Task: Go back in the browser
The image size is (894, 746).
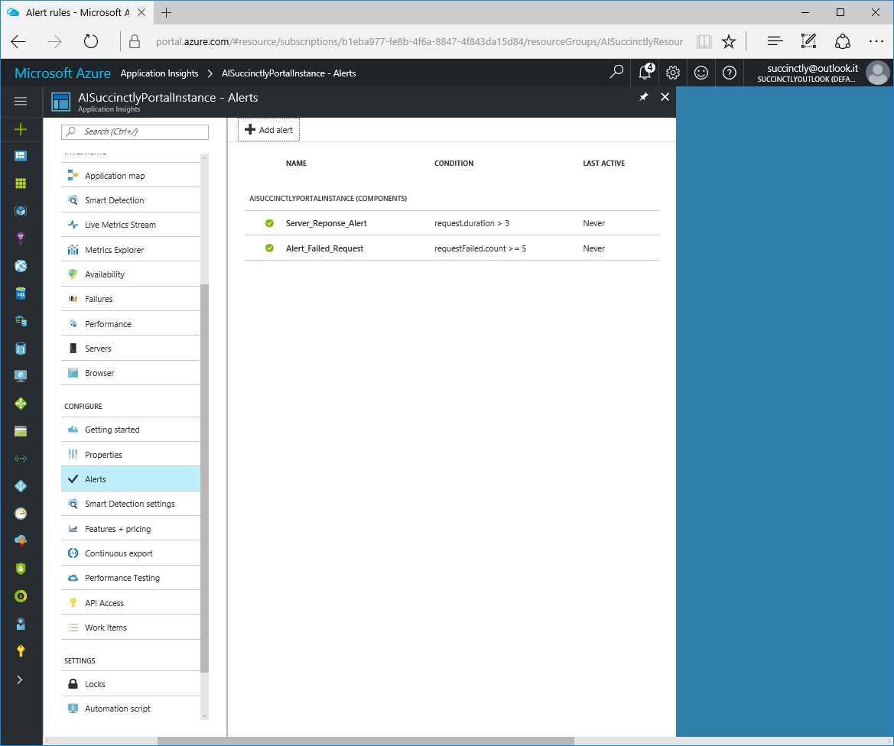Action: coord(18,41)
